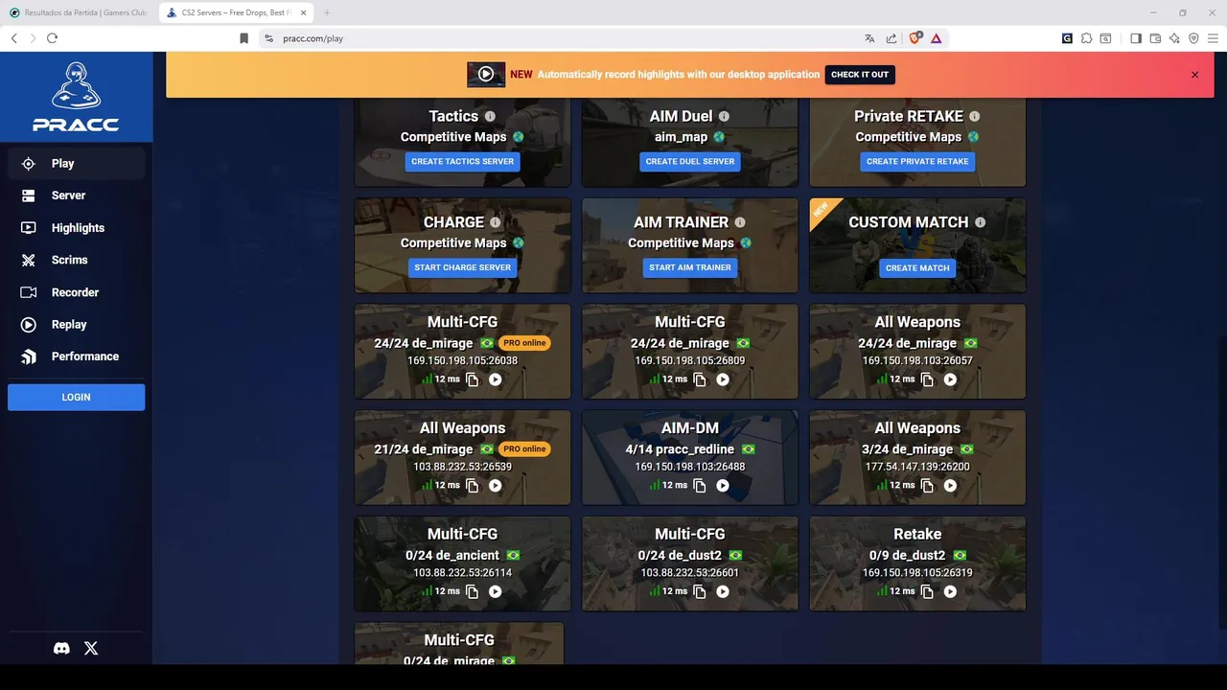Open Scrims in the sidebar

[76, 260]
